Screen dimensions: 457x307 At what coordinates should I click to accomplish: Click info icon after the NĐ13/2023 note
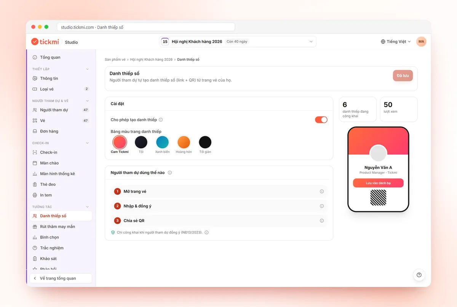click(x=207, y=232)
